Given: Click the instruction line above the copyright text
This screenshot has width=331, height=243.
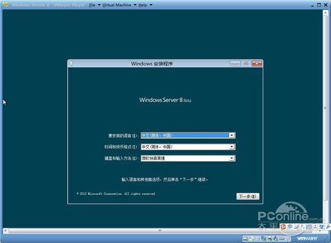Looking at the screenshot, I should [165, 179].
